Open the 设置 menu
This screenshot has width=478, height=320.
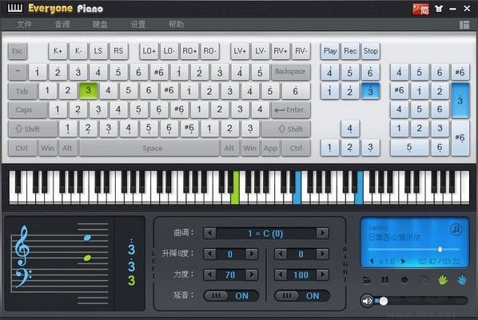[x=137, y=25]
